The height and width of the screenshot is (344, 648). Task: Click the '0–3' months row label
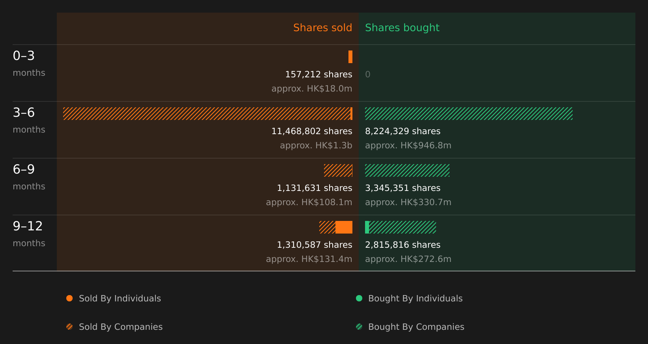24,56
